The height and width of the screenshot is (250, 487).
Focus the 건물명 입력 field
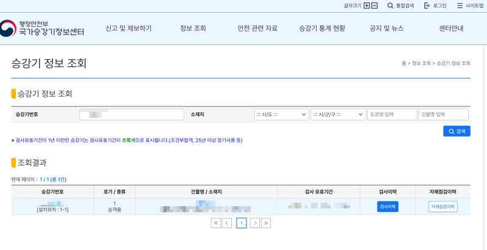click(443, 114)
